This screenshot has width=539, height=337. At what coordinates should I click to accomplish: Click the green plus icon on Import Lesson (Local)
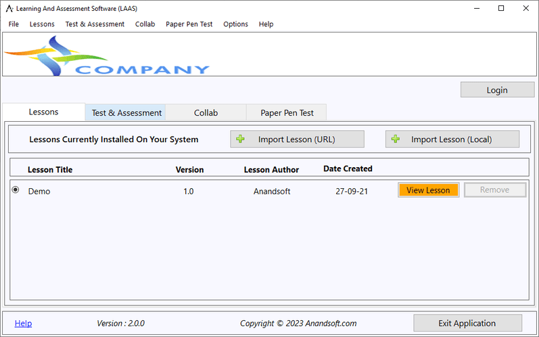pos(396,139)
